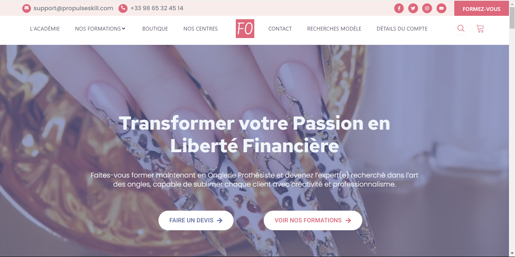The image size is (515, 257).
Task: Open the Nos Centres menu item
Action: (x=200, y=29)
